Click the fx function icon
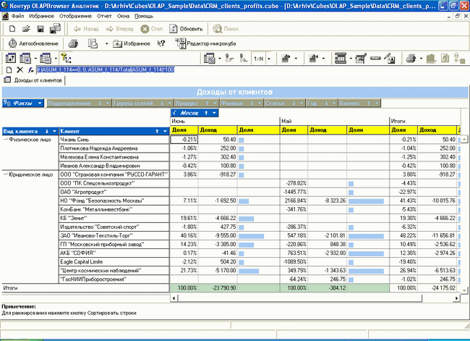The image size is (470, 341). (x=30, y=70)
